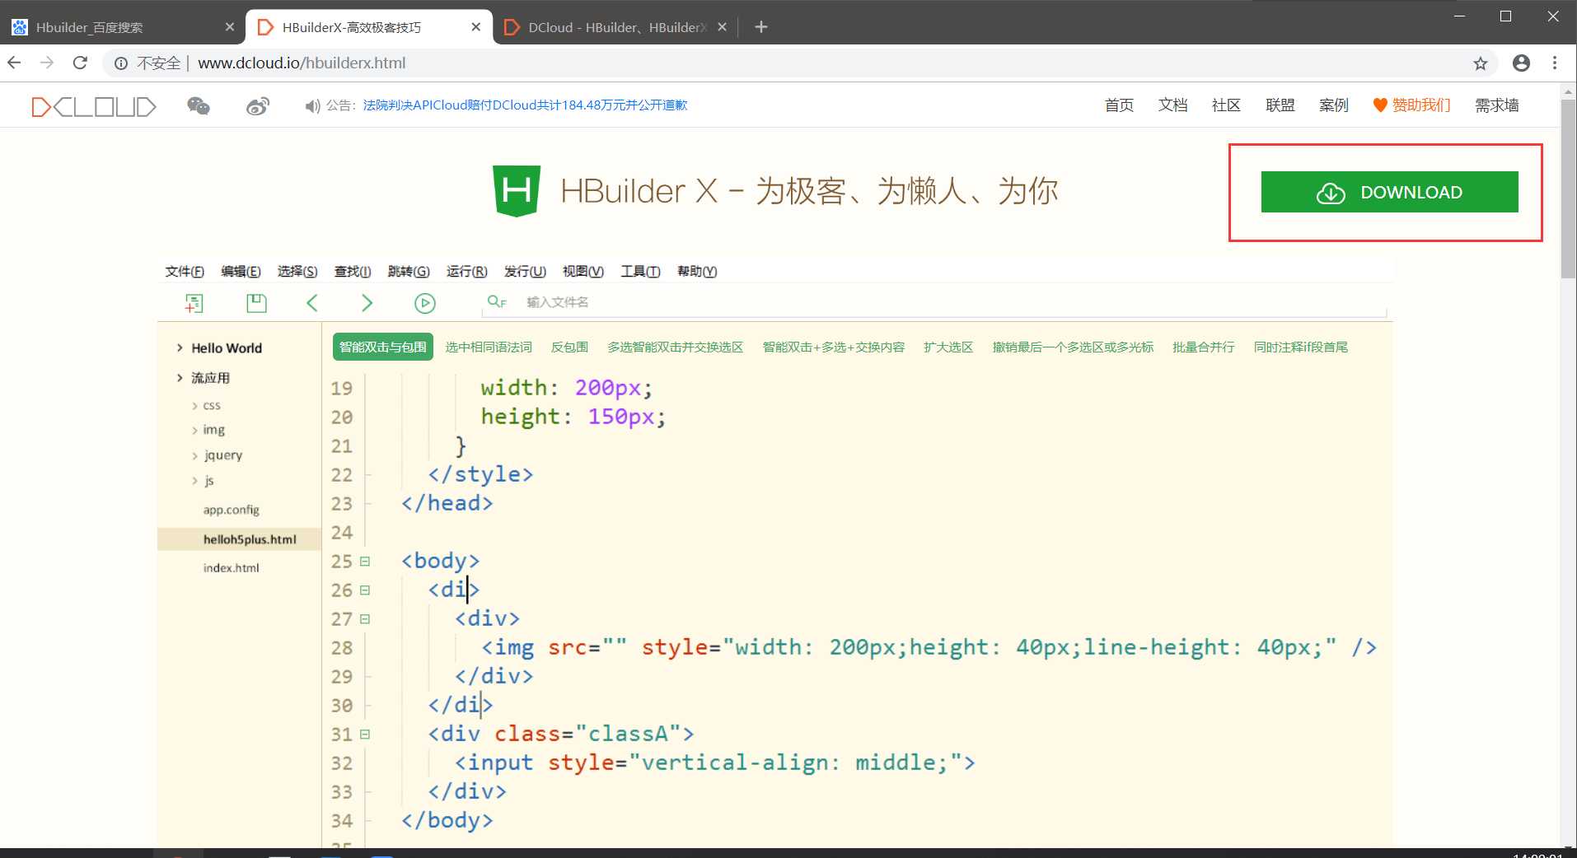
Task: Select the 批量合并行 tab
Action: [1204, 347]
